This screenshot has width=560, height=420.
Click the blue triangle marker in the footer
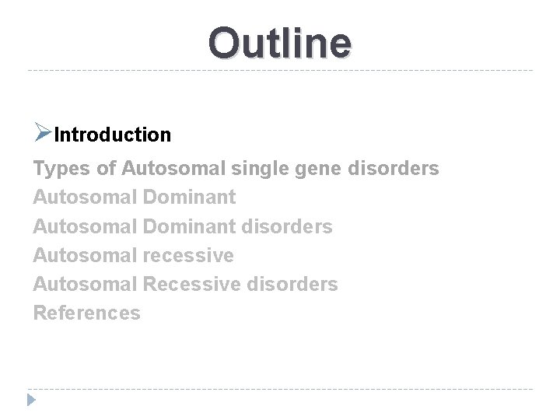30,401
